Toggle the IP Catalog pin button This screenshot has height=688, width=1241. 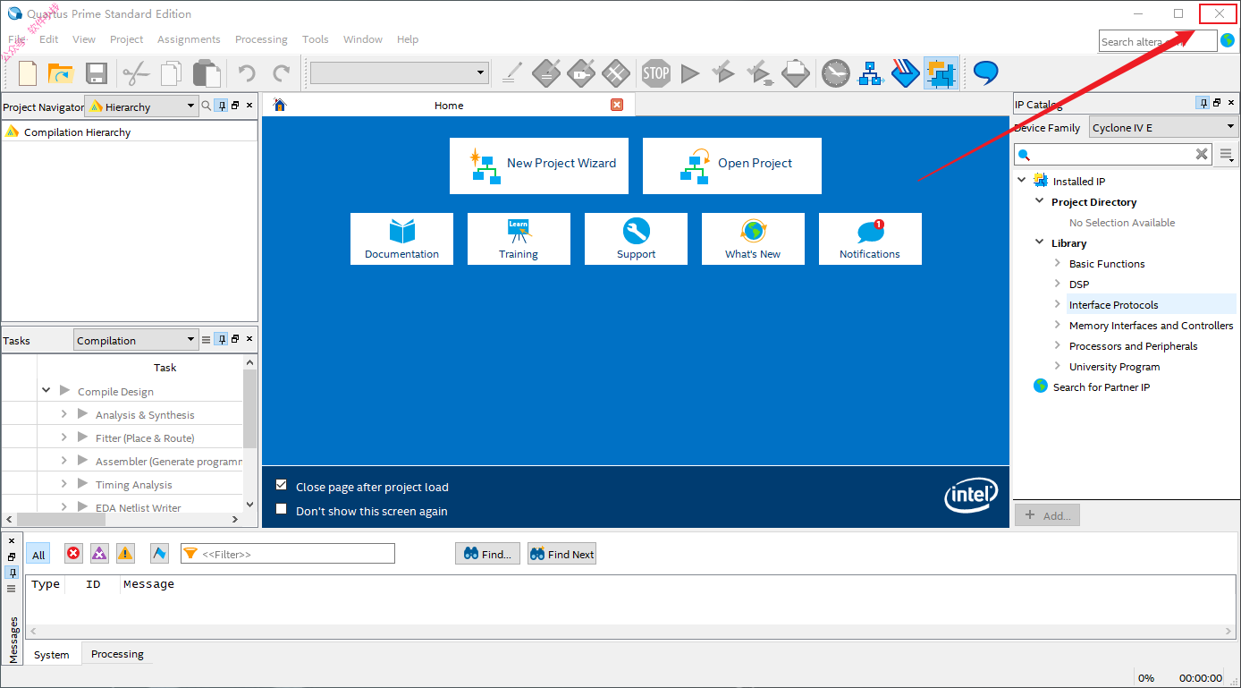1203,104
